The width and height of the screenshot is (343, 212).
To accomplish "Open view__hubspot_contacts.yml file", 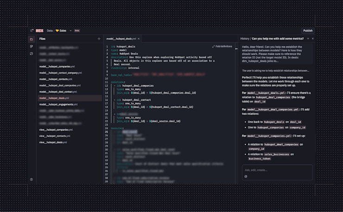I will (55, 136).
